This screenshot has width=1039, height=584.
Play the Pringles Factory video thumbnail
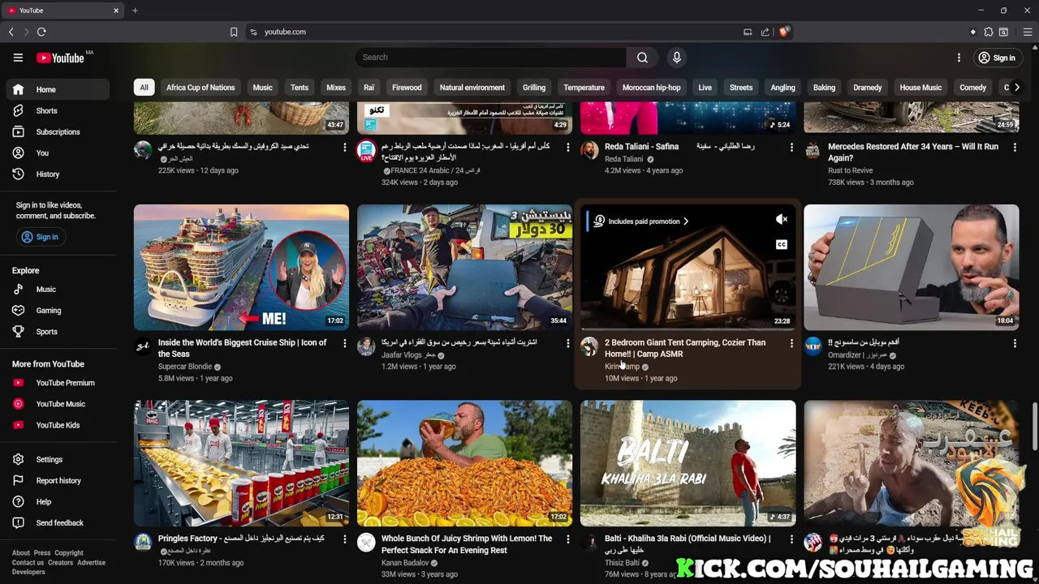(x=241, y=462)
